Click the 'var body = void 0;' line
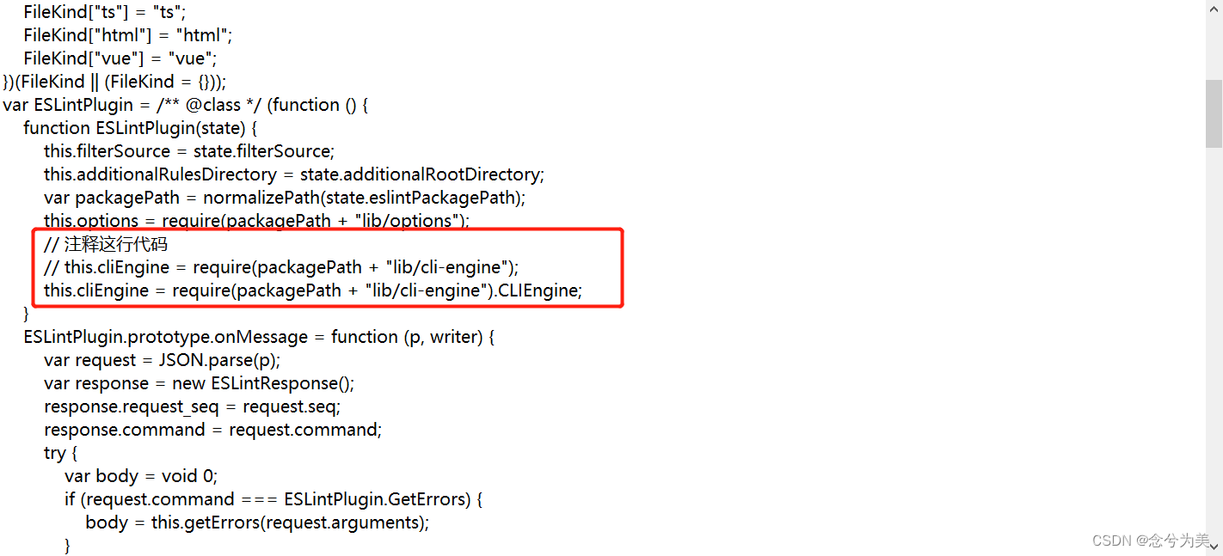This screenshot has width=1223, height=556. [x=142, y=476]
